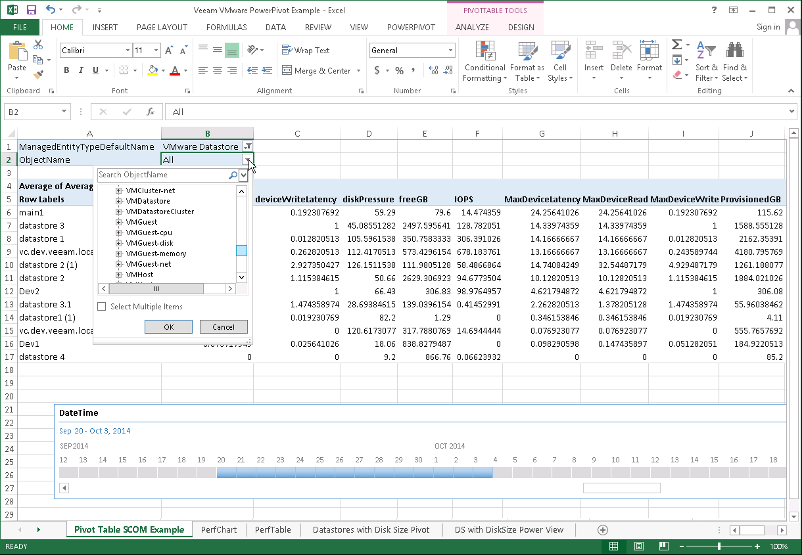Toggle Center alignment for cell text
Viewport: 802px width, 555px height.
pos(217,70)
